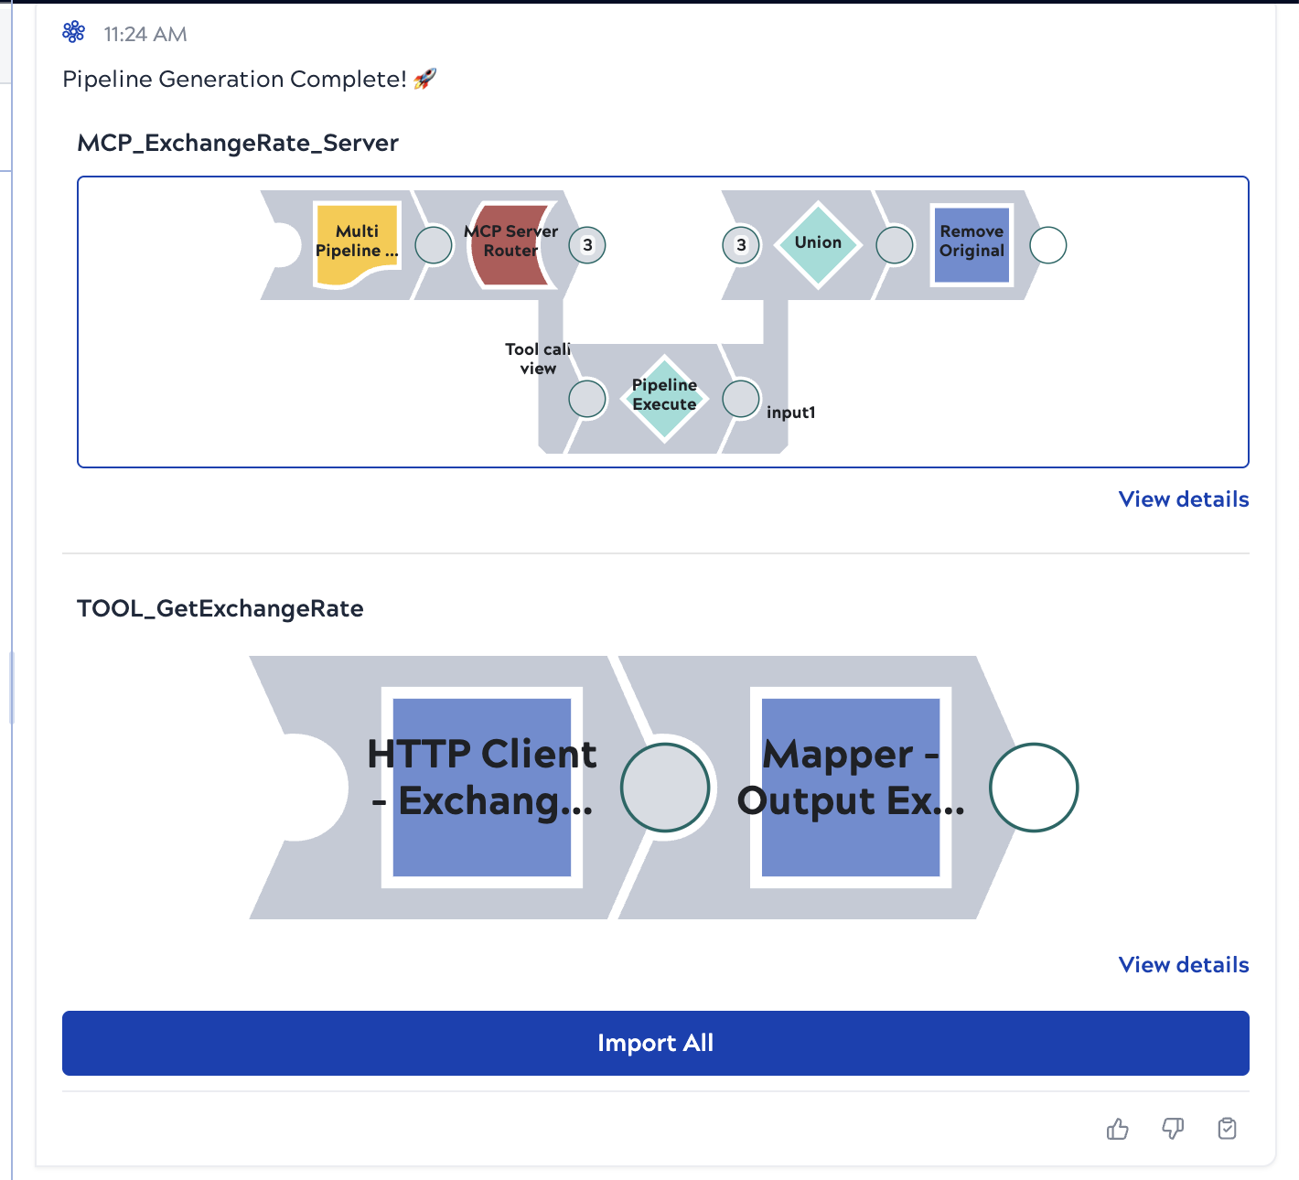Click the clipboard copy icon
1299x1180 pixels.
pos(1228,1129)
